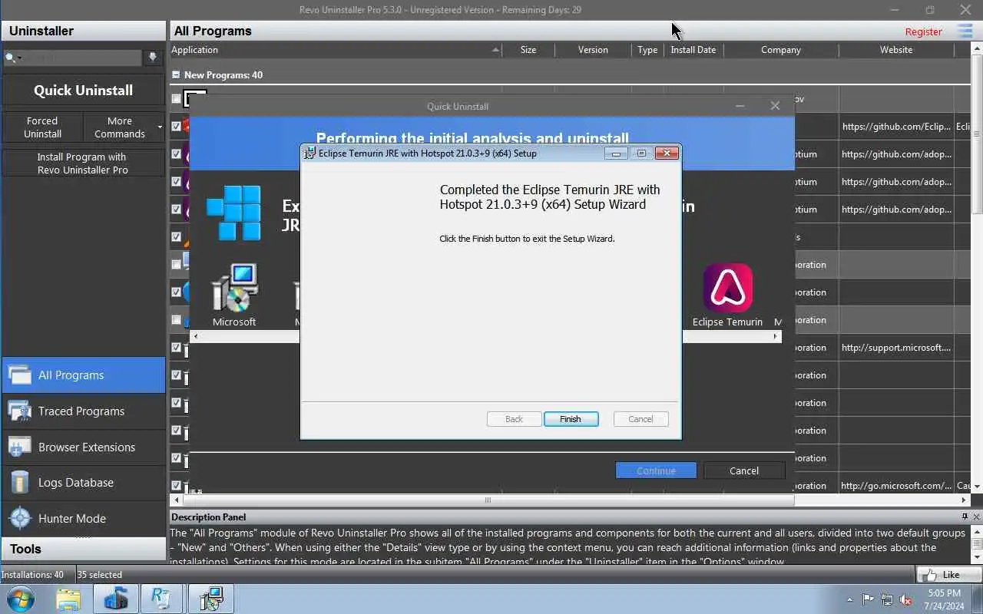Sort by the Company column header
Viewport: 983px width, 614px height.
point(781,50)
